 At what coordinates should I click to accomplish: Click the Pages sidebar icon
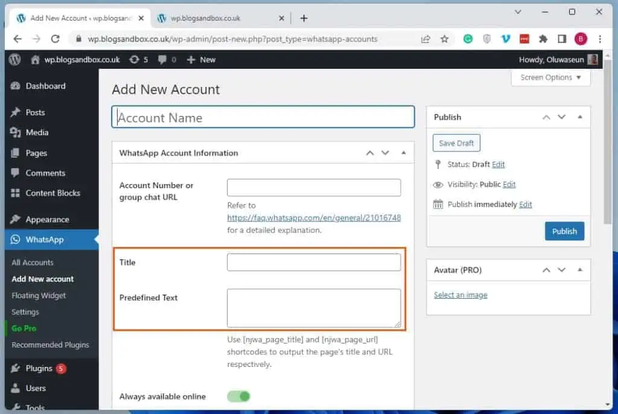(15, 153)
